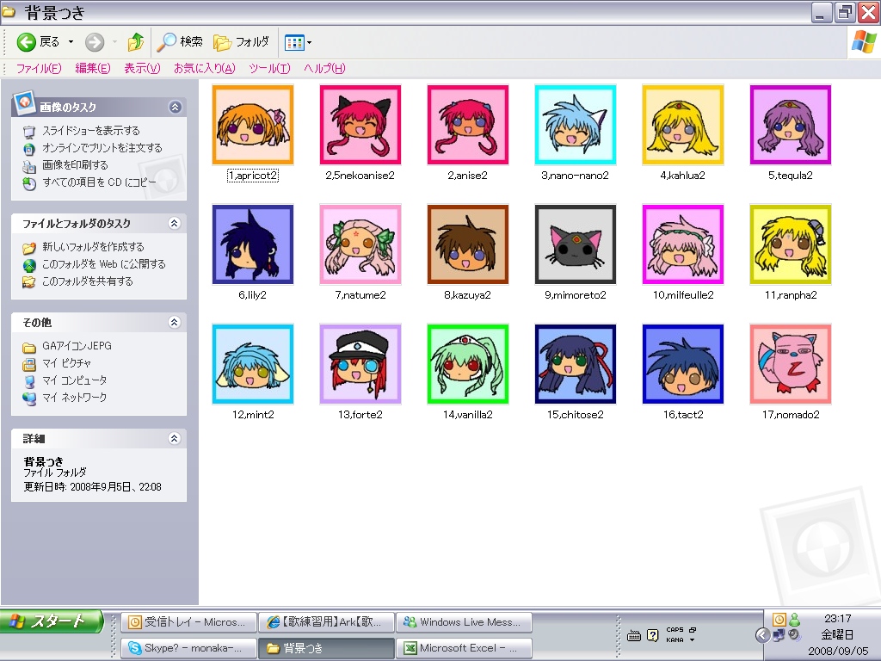Open the forward history dropdown arrow

click(114, 42)
